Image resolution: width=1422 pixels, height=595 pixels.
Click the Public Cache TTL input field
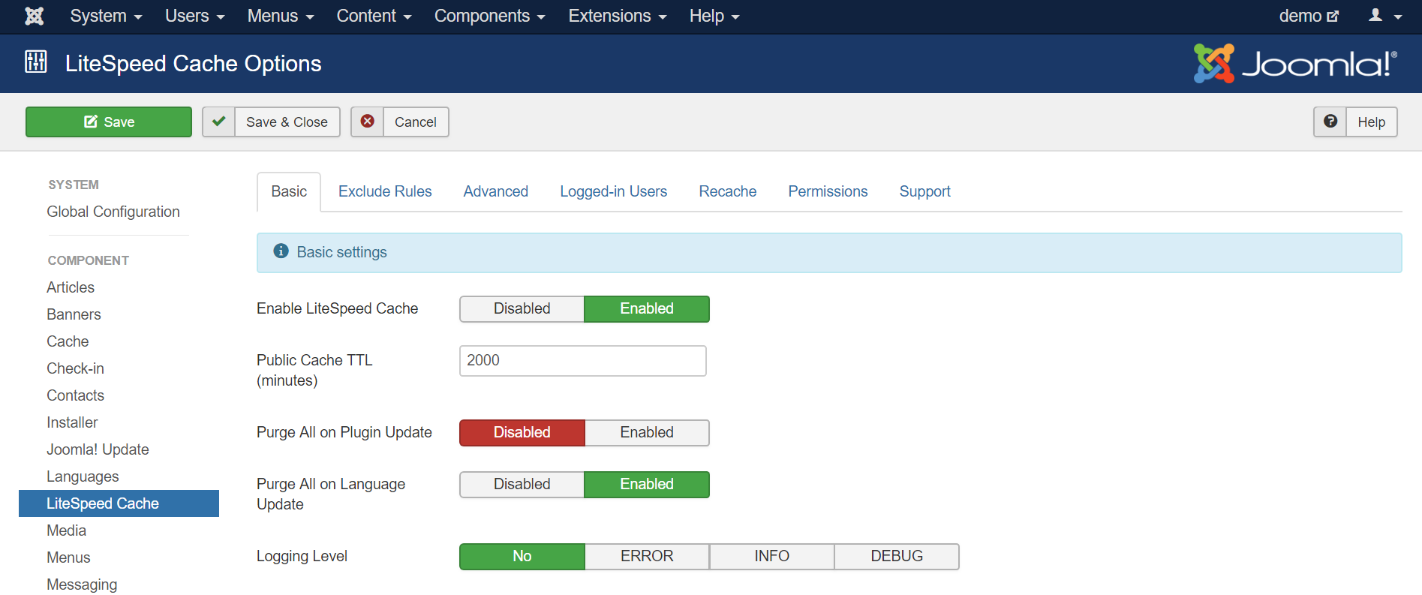click(583, 361)
